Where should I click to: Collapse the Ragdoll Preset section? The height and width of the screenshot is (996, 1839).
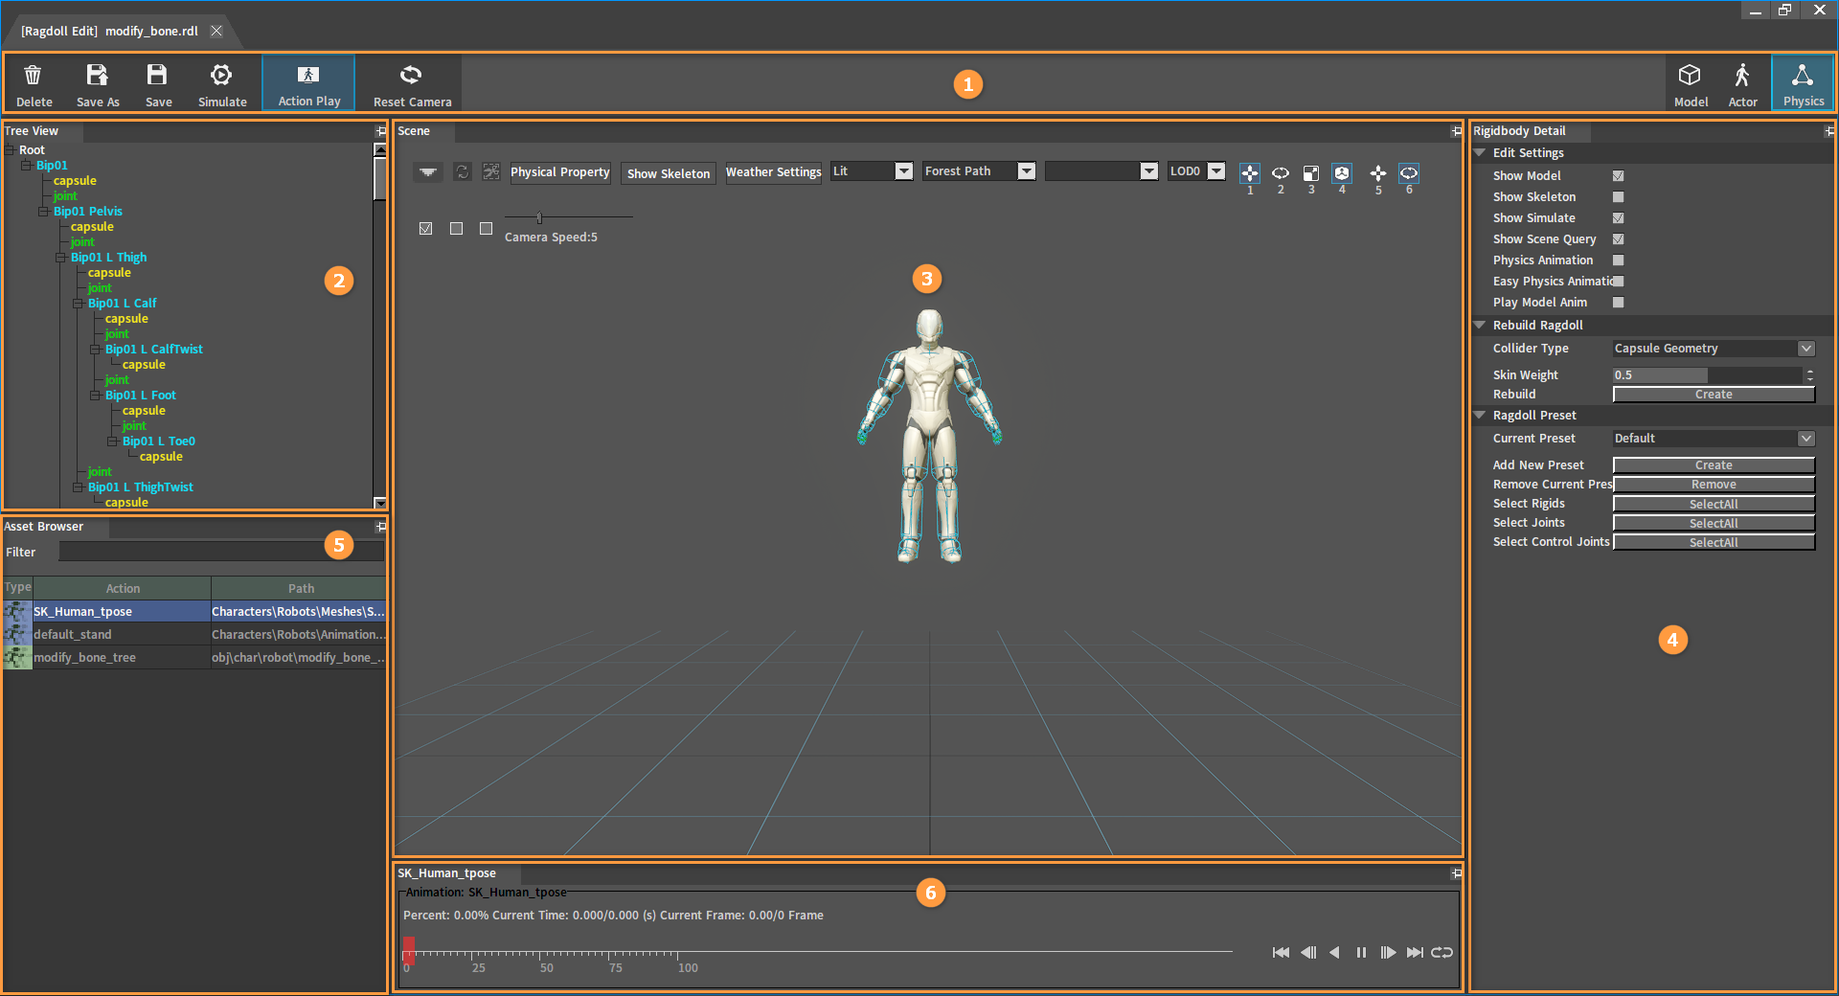coord(1480,416)
